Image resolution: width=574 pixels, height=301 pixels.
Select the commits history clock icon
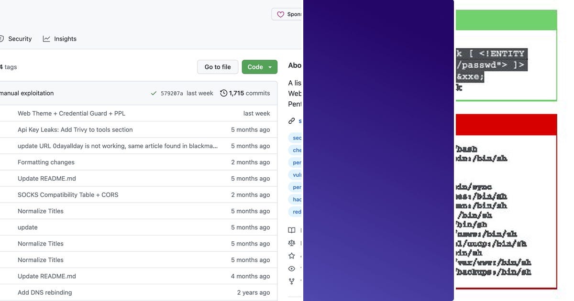coord(223,93)
